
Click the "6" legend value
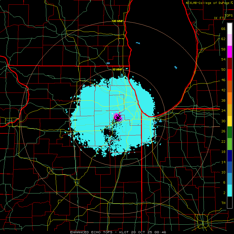pos(224,182)
